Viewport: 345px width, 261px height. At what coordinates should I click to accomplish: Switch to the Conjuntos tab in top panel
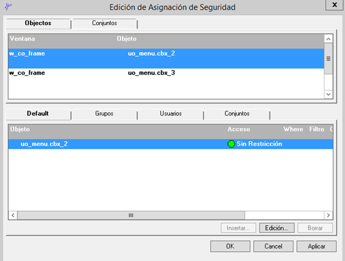click(105, 23)
